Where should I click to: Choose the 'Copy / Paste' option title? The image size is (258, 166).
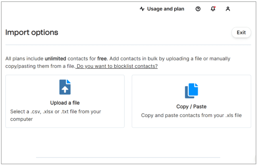click(191, 106)
